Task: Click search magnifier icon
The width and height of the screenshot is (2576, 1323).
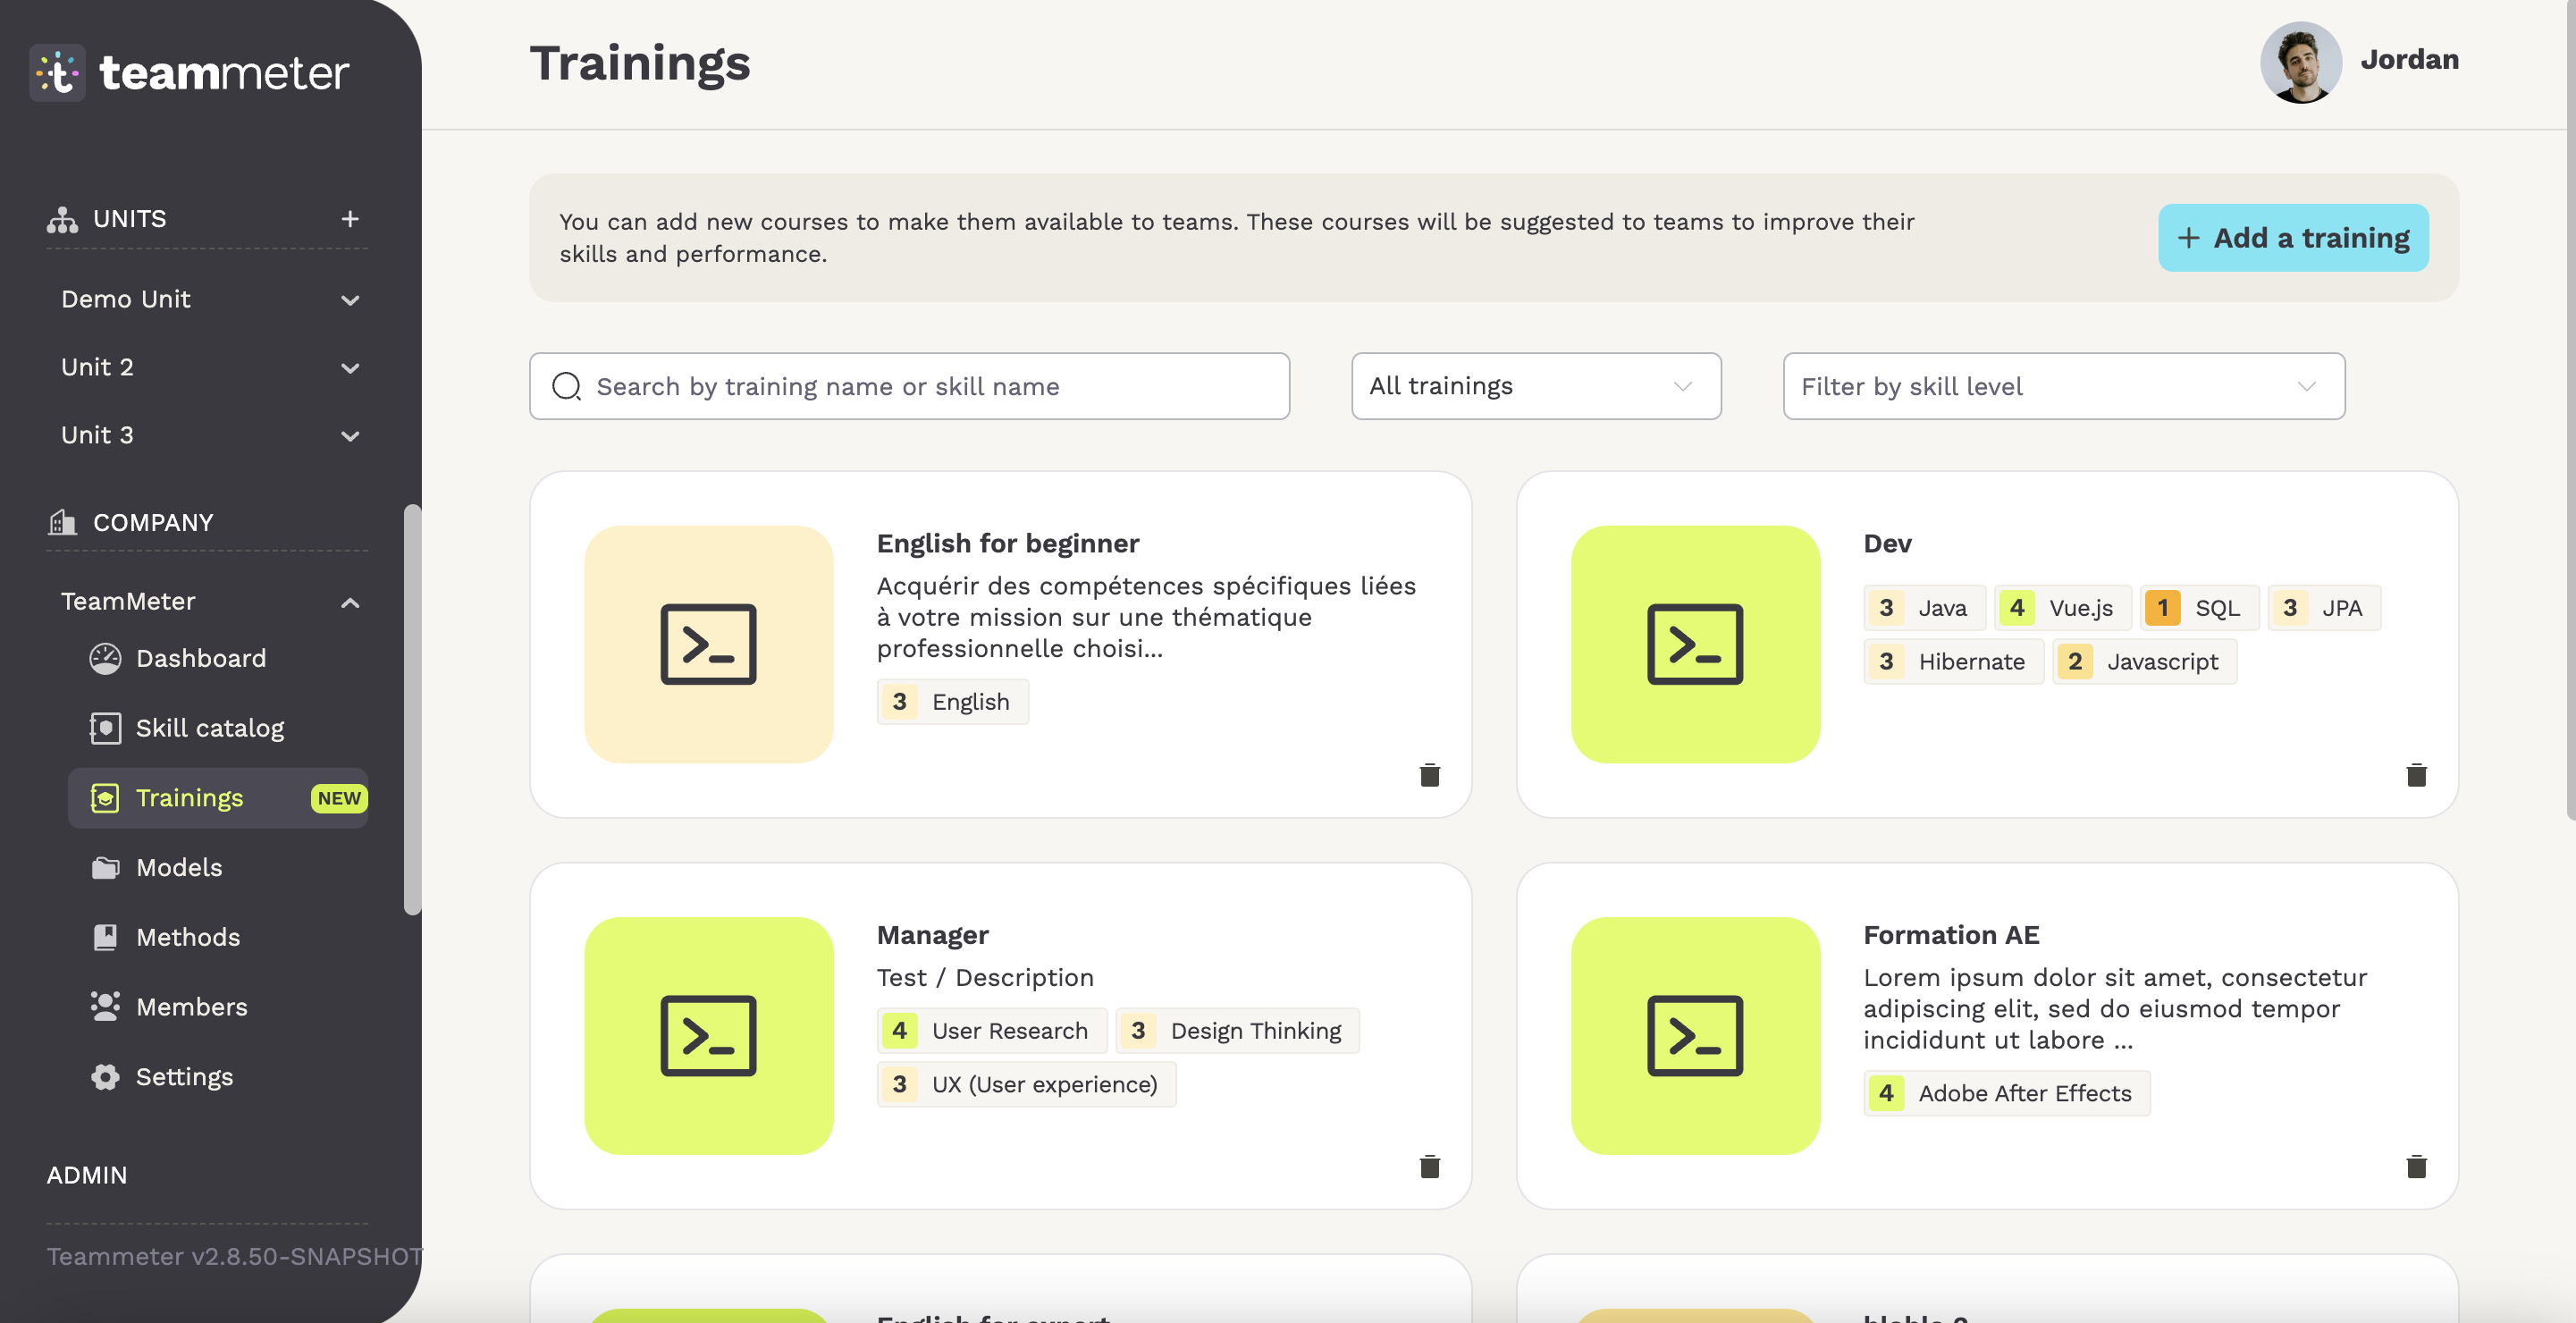Action: [567, 386]
